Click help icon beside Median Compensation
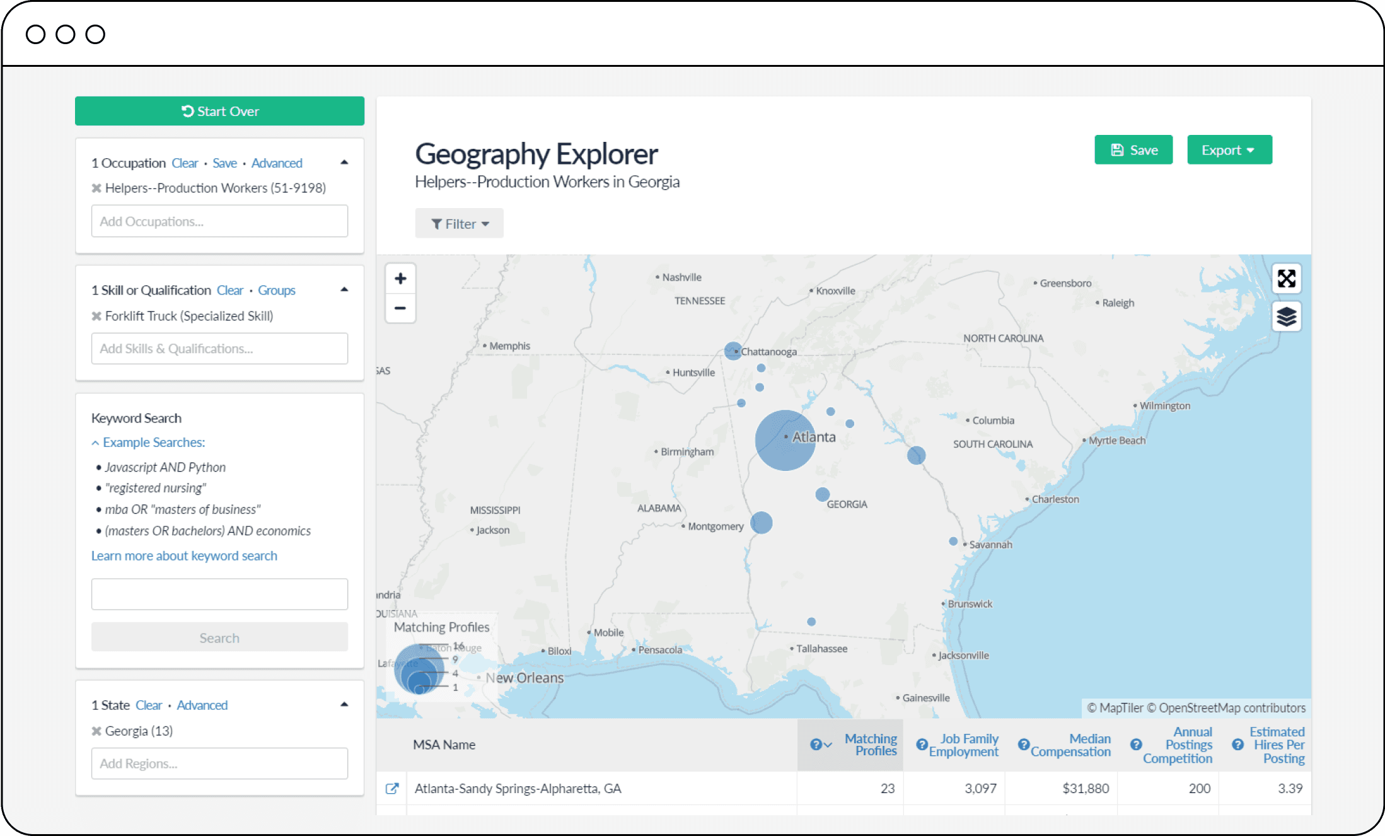Screen dimensions: 1385x836 tap(1024, 745)
